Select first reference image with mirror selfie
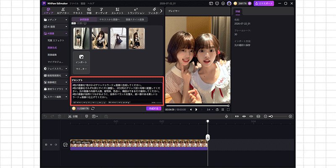 click(81, 38)
